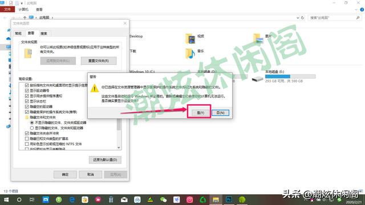Open the 文件 ribbon tab in Explorer
Screen dimensions: 365x205
7,9
